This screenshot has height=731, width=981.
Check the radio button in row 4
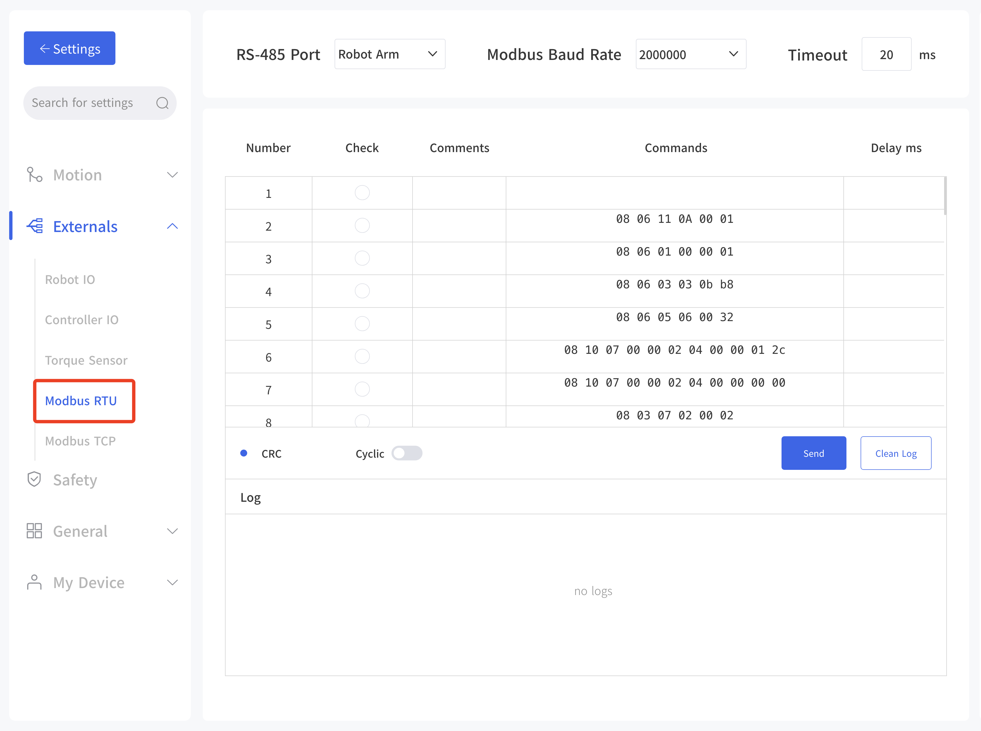[362, 291]
